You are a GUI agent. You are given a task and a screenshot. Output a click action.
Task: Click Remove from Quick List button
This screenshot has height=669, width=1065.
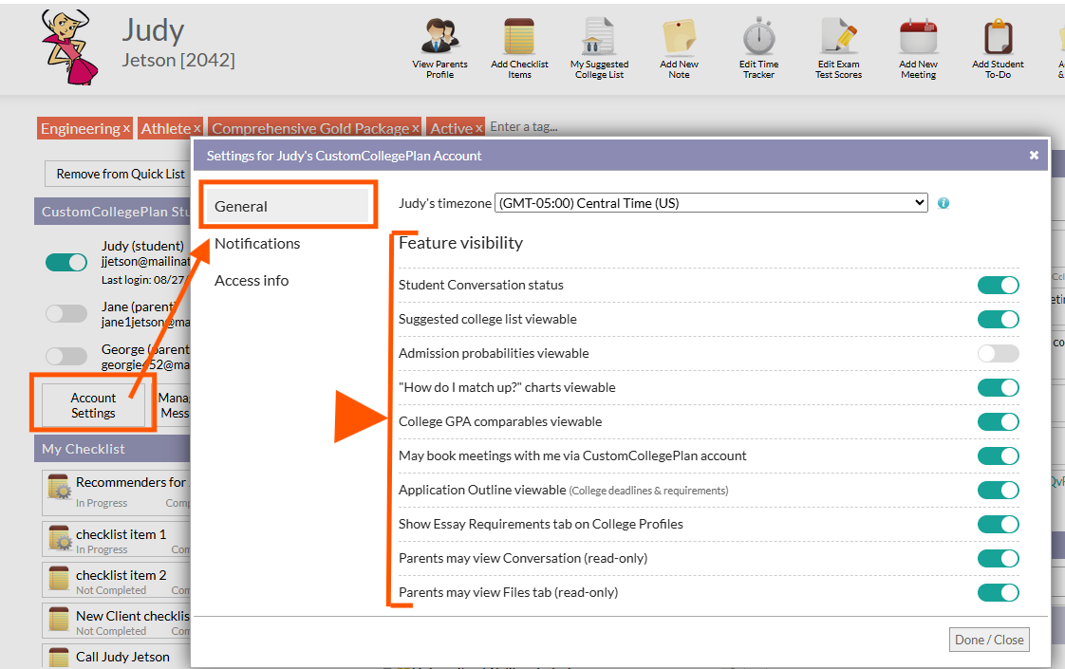[119, 174]
